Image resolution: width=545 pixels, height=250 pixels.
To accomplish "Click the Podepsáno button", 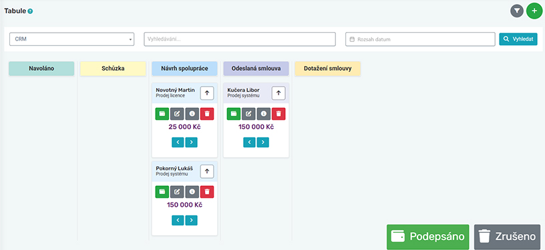I will coord(428,237).
